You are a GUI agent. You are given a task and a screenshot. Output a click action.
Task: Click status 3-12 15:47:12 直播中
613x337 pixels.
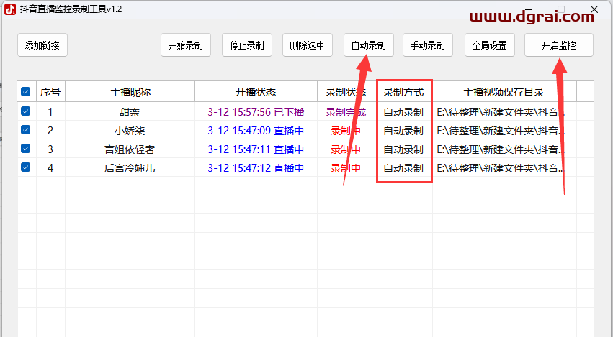click(x=256, y=168)
